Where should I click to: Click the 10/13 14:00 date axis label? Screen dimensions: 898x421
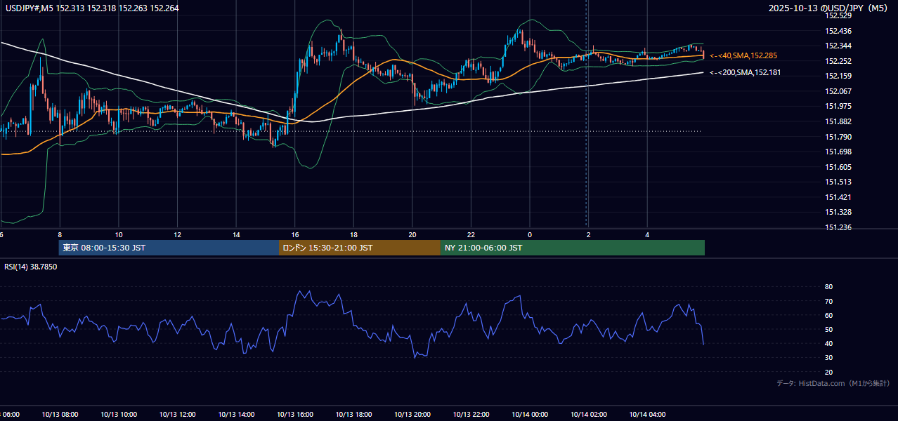click(x=236, y=415)
